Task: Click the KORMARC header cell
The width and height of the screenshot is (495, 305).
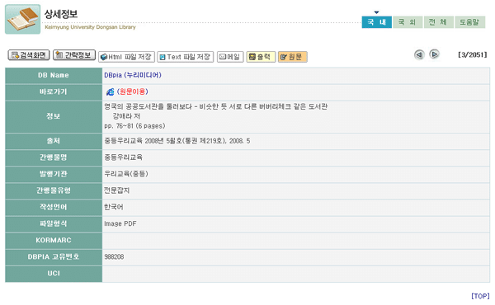Action: coord(54,241)
